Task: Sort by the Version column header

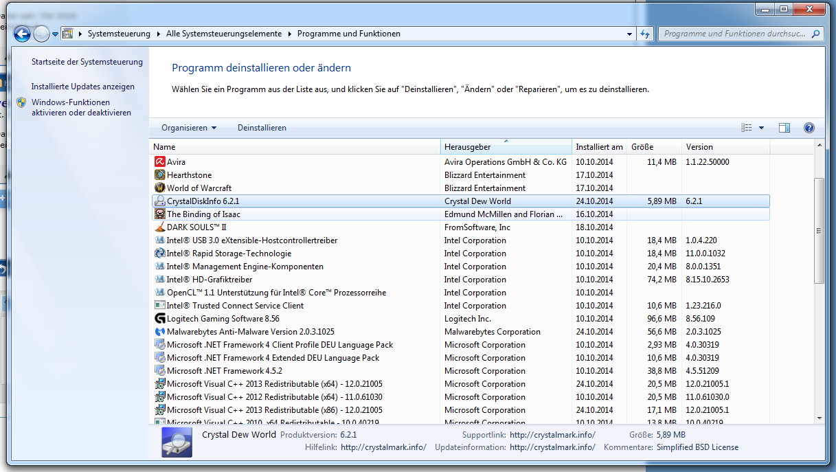Action: click(726, 147)
